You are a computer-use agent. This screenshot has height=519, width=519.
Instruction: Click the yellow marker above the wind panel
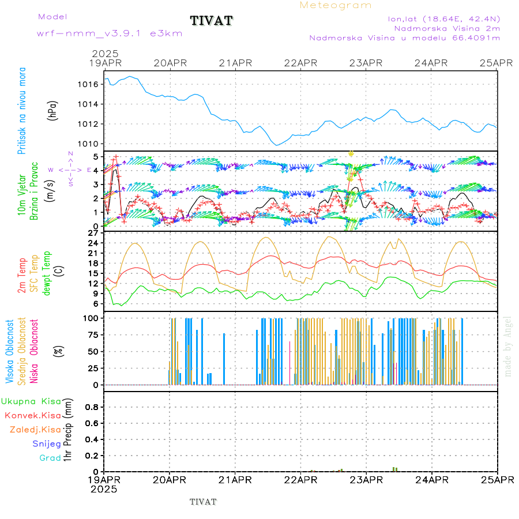click(351, 153)
